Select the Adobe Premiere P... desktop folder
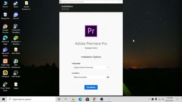The height and width of the screenshot is (102, 182). 26,6
